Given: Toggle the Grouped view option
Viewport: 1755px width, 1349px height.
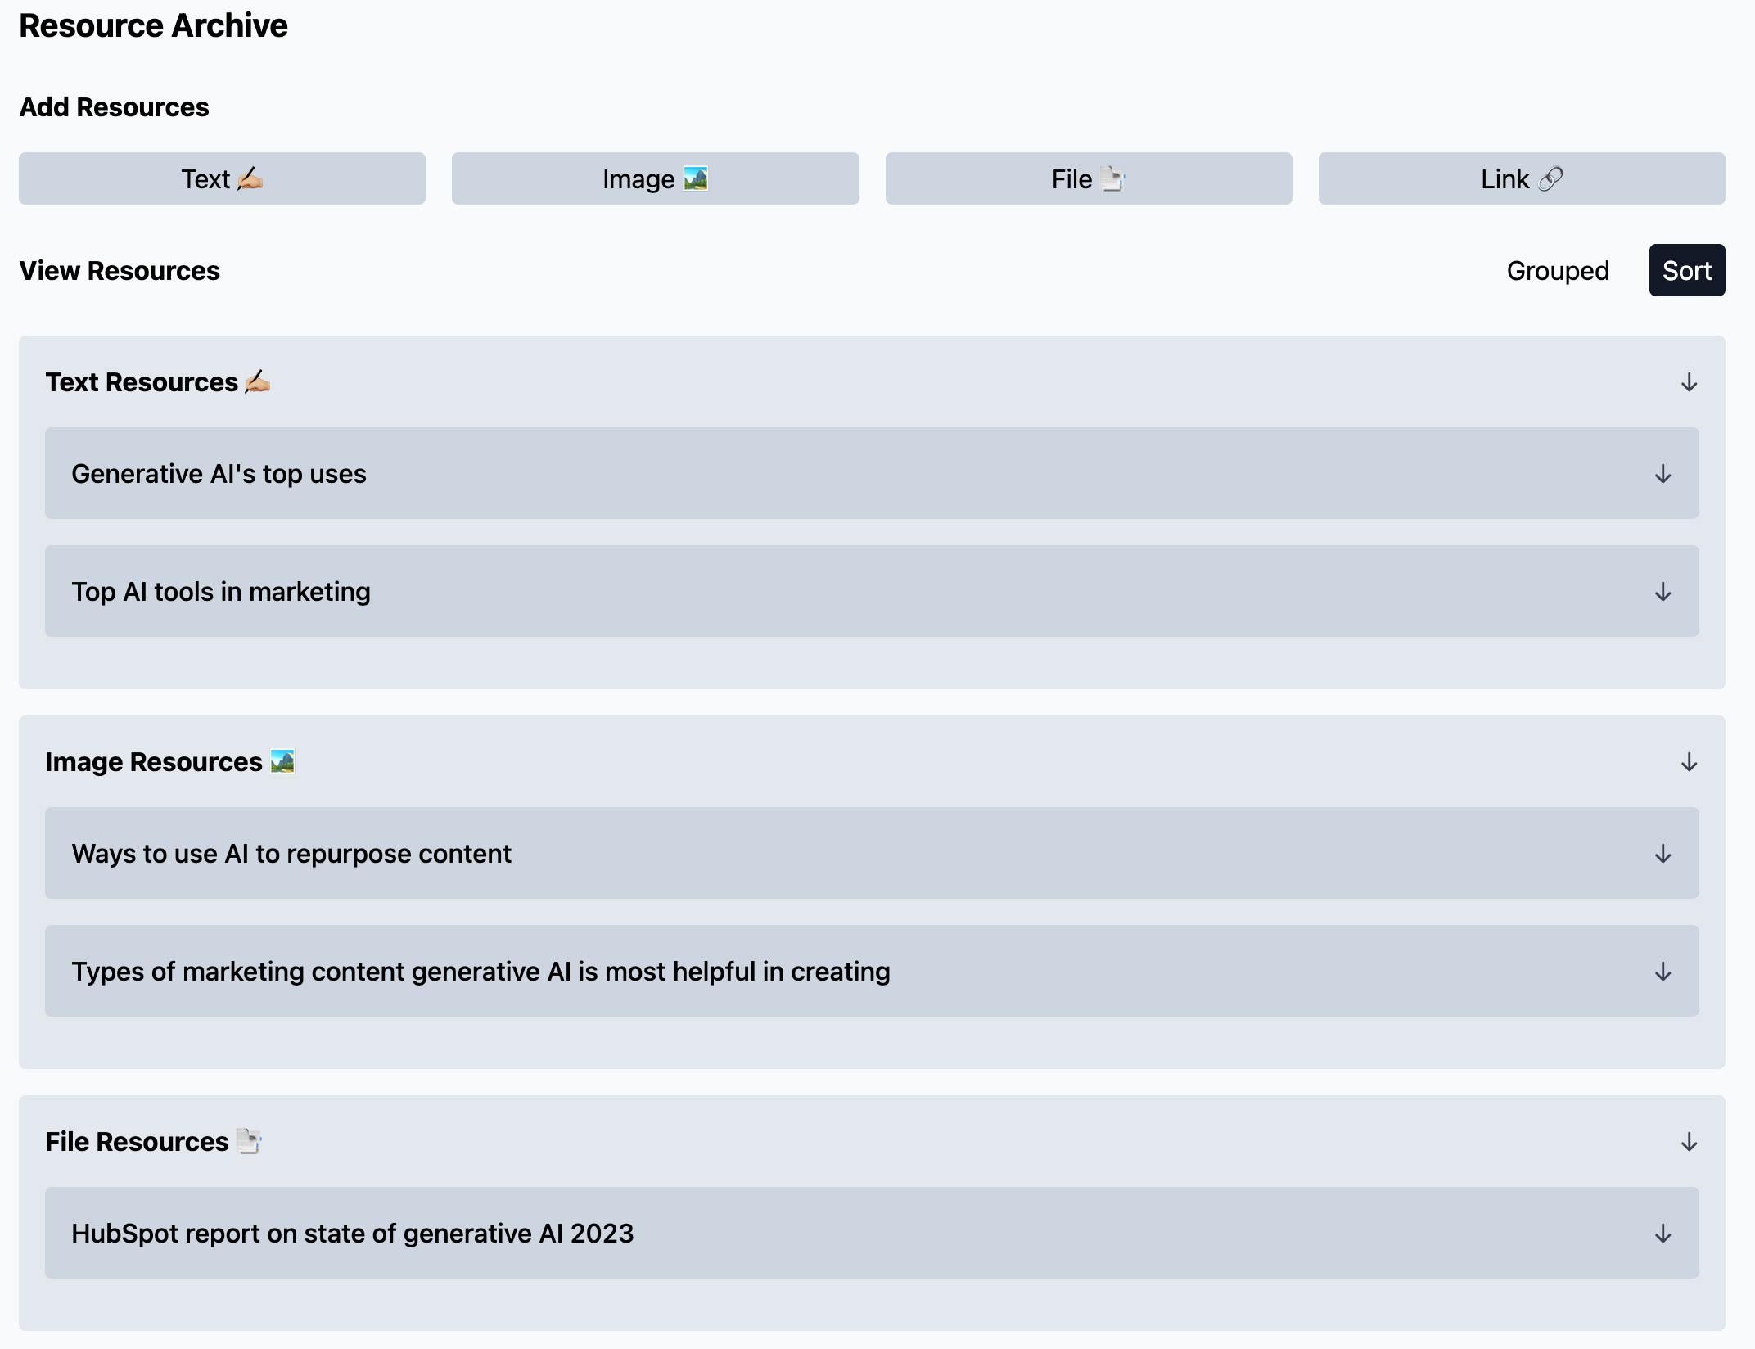Looking at the screenshot, I should (x=1557, y=270).
